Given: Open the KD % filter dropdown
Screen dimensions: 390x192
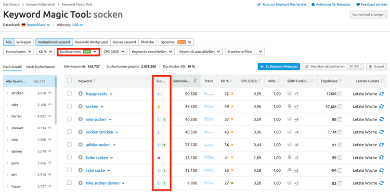Looking at the screenshot, I should [45, 51].
